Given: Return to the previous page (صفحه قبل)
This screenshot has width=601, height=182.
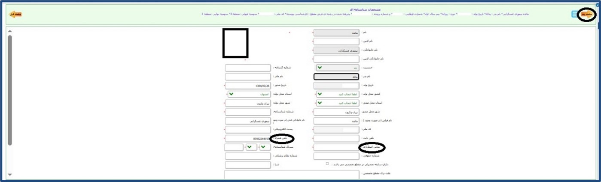Looking at the screenshot, I should 15,15.
